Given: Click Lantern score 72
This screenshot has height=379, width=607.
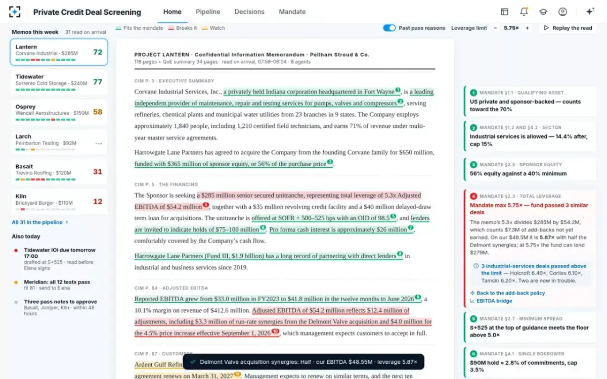Looking at the screenshot, I should coord(98,52).
